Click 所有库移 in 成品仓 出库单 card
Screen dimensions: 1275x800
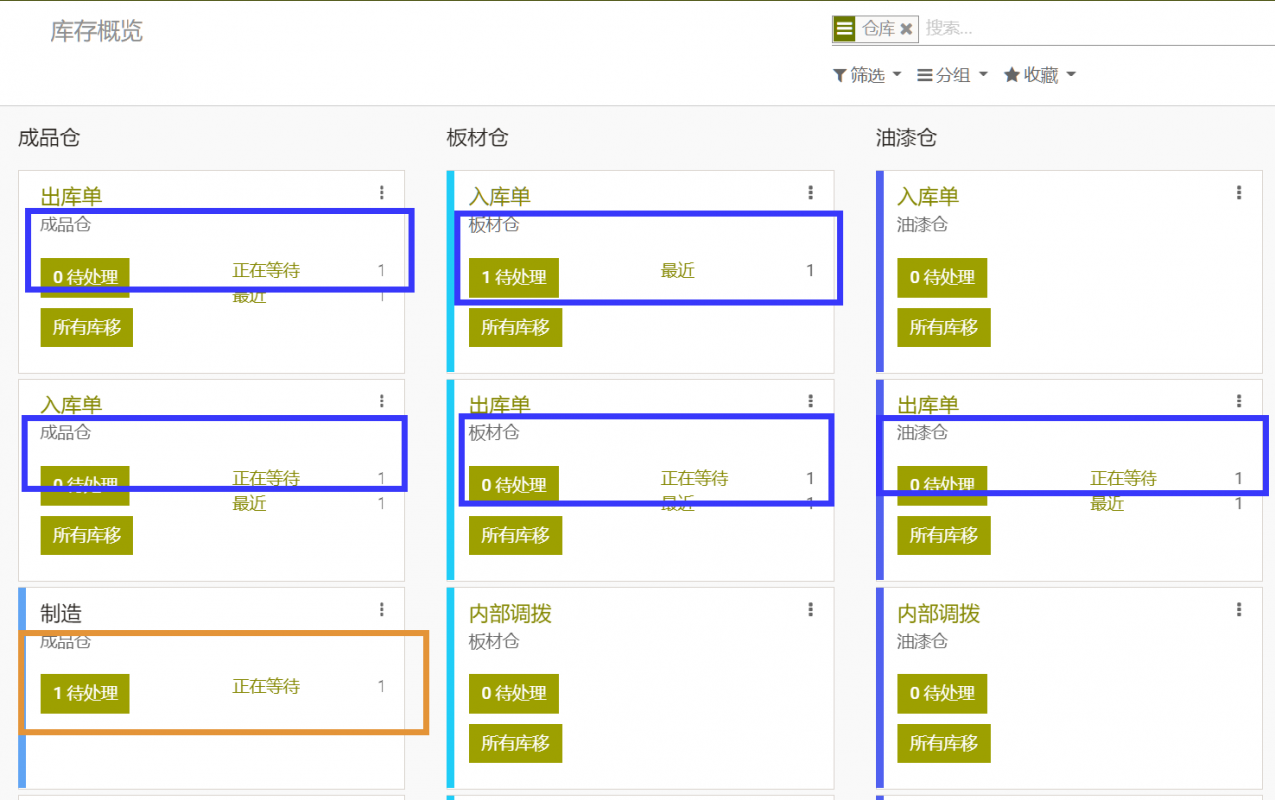pyautogui.click(x=87, y=327)
